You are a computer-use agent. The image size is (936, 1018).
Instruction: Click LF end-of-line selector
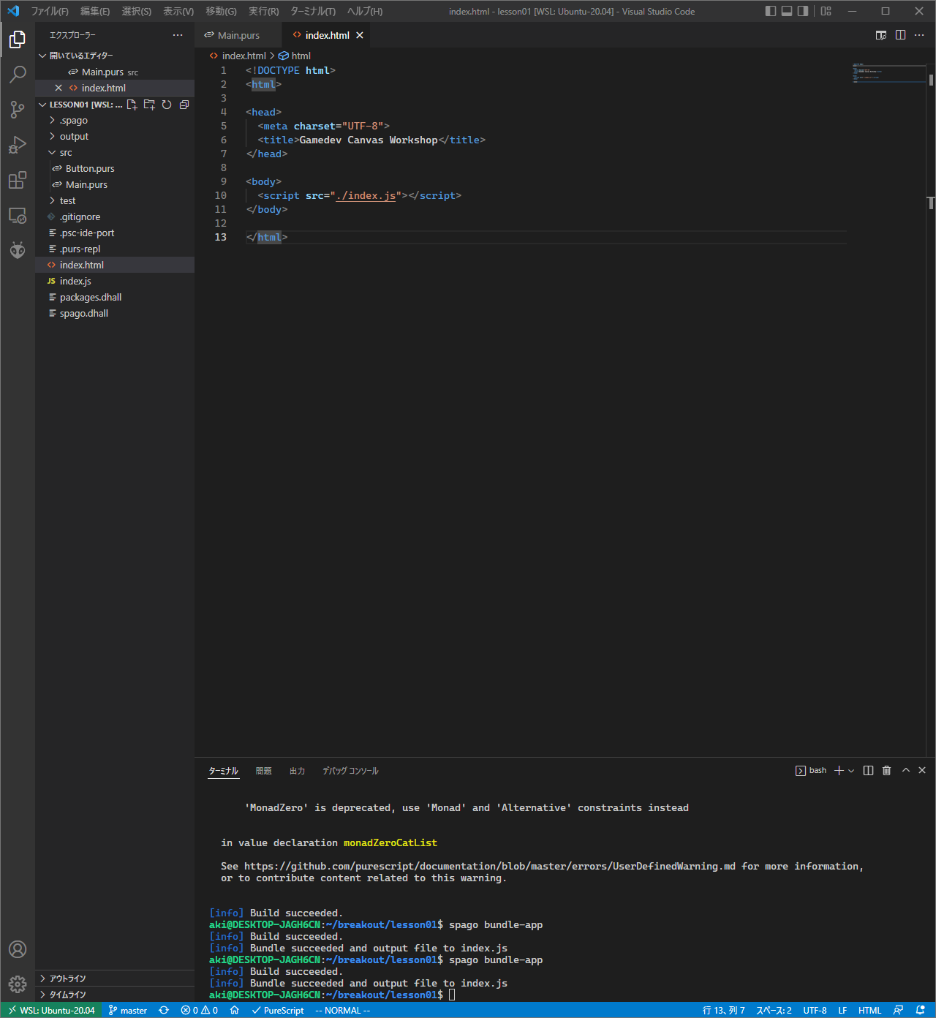click(x=842, y=1010)
